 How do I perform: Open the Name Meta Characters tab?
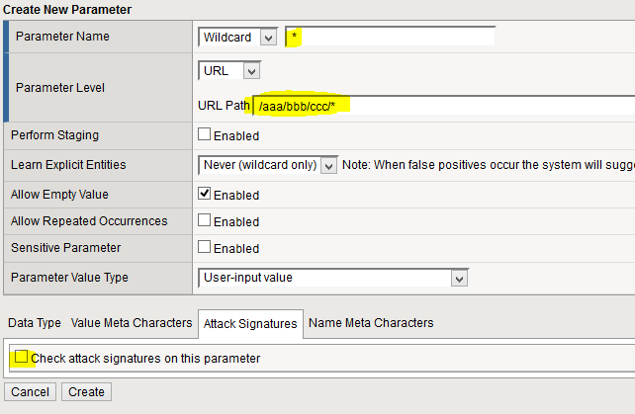point(371,323)
